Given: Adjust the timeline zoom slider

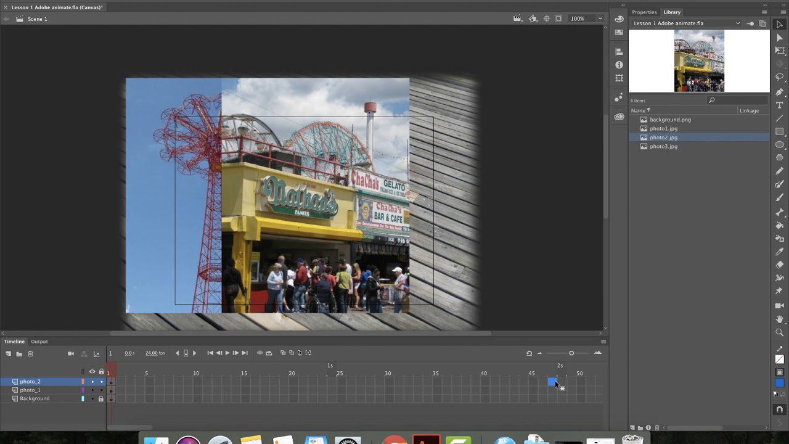Looking at the screenshot, I should pyautogui.click(x=571, y=353).
